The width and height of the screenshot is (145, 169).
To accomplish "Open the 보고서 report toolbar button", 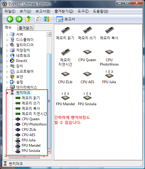I will [66, 19].
